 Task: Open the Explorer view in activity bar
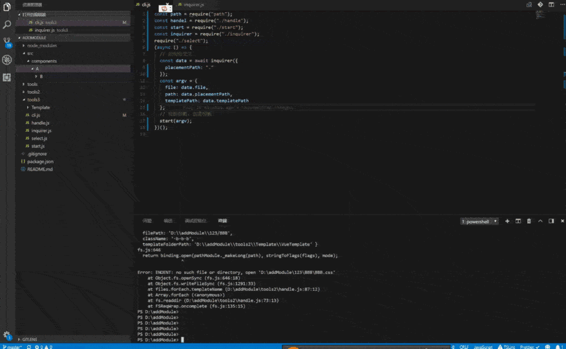7,7
